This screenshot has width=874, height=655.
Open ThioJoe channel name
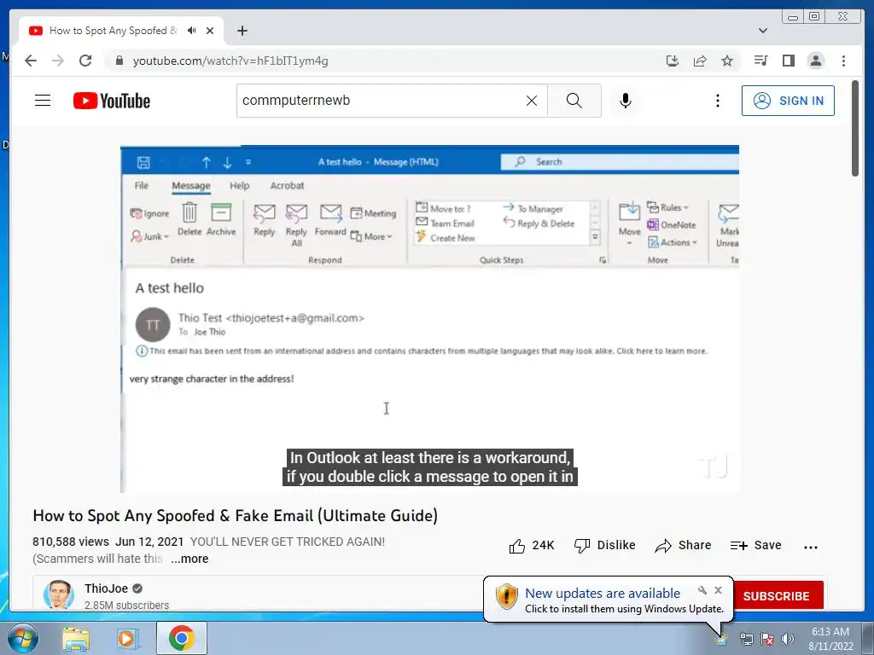pos(107,588)
